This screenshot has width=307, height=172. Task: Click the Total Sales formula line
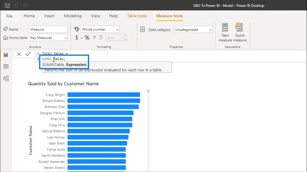pos(54,53)
